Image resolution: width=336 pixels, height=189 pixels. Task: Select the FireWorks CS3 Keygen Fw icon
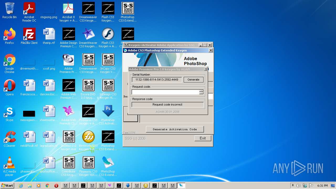(88, 141)
